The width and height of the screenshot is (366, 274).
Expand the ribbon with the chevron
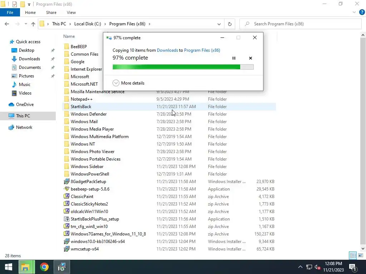point(354,12)
